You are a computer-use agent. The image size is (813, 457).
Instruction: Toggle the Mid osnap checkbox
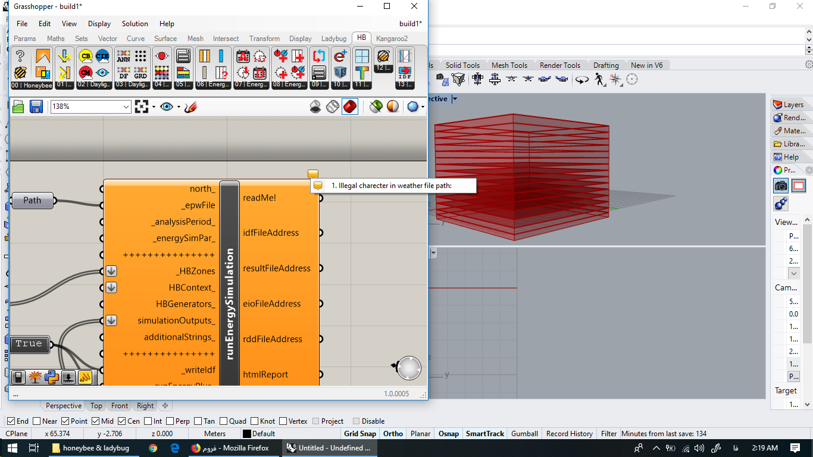tap(95, 421)
